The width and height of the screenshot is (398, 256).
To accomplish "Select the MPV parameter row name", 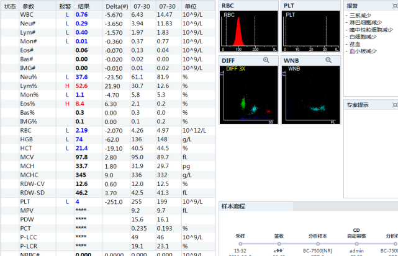I will tap(27, 211).
